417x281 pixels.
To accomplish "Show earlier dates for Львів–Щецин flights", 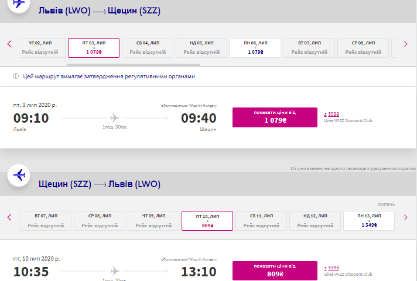I will (x=9, y=44).
